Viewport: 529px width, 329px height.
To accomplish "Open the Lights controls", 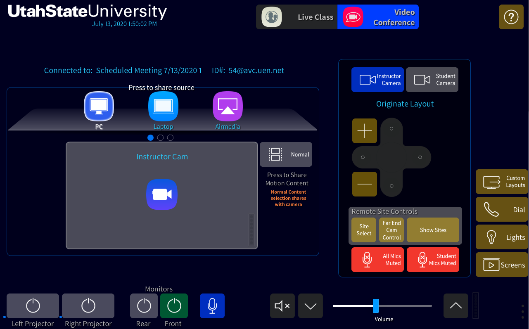I will [501, 237].
